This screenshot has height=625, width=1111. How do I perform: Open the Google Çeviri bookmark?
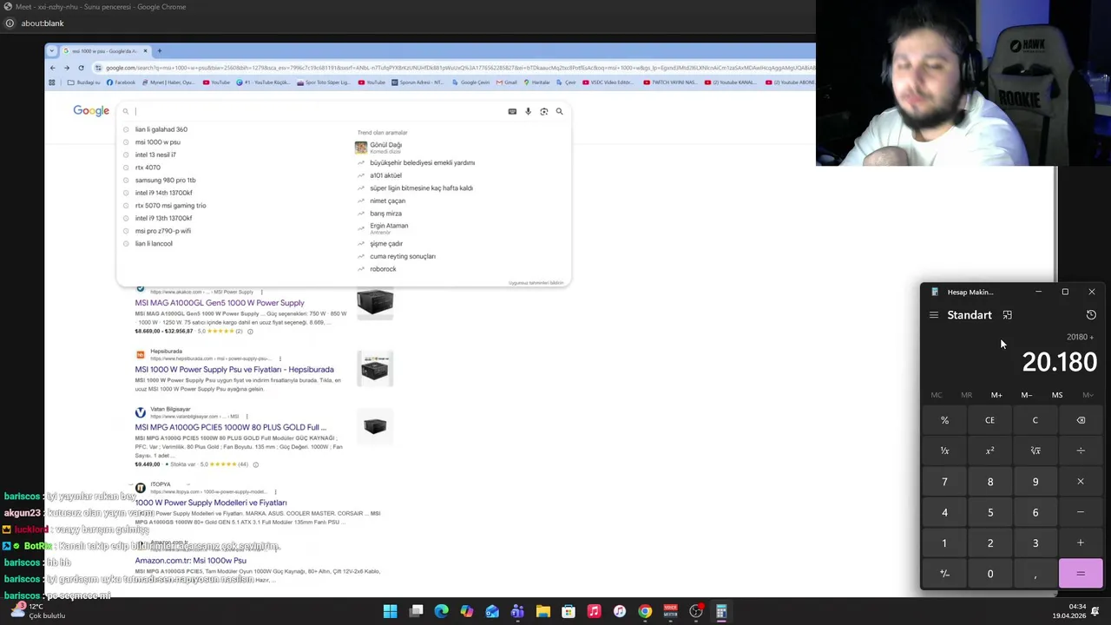471,82
